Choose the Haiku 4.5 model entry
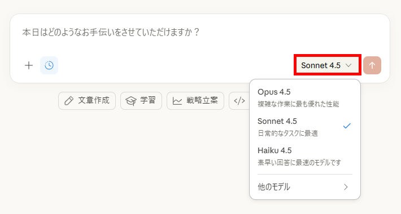The height and width of the screenshot is (214, 401). [304, 156]
